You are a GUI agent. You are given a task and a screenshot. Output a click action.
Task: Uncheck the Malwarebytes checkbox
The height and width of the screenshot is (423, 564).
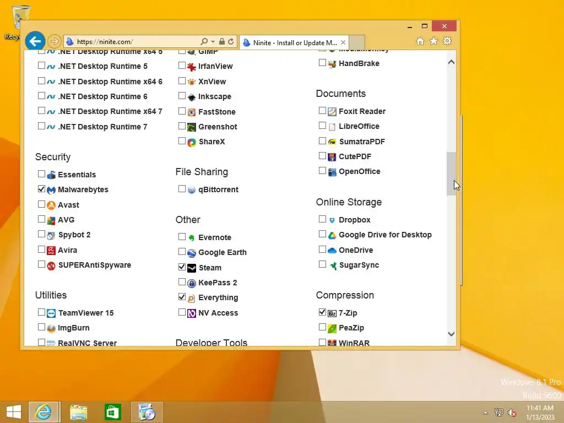click(x=41, y=189)
